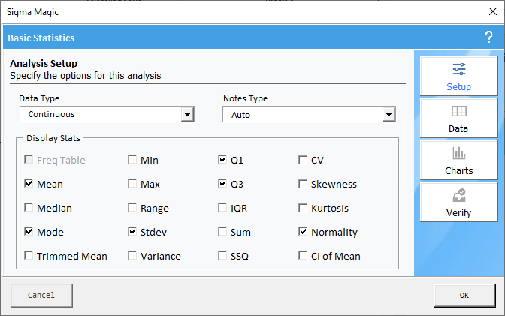505x316 pixels.
Task: Click the Continuous combo box field
Action: [100, 114]
